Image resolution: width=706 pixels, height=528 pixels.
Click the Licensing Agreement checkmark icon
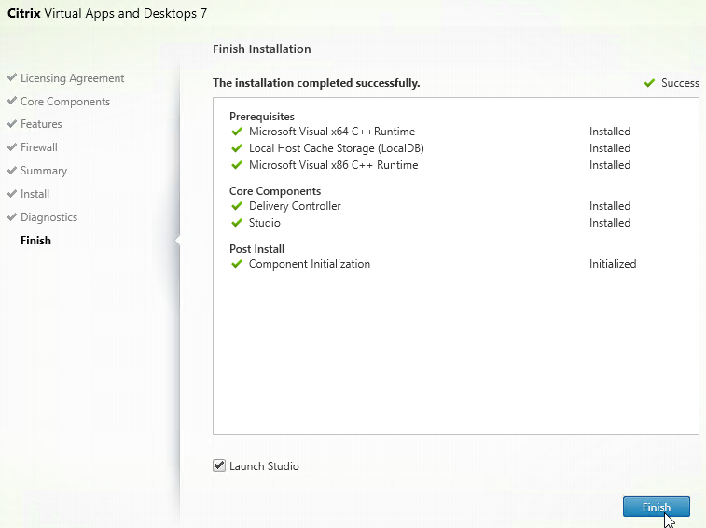(x=12, y=77)
